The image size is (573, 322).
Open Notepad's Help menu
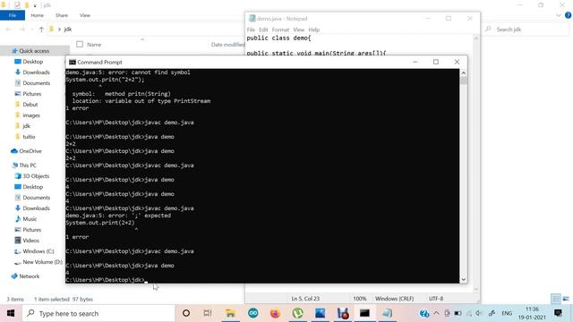pos(314,30)
